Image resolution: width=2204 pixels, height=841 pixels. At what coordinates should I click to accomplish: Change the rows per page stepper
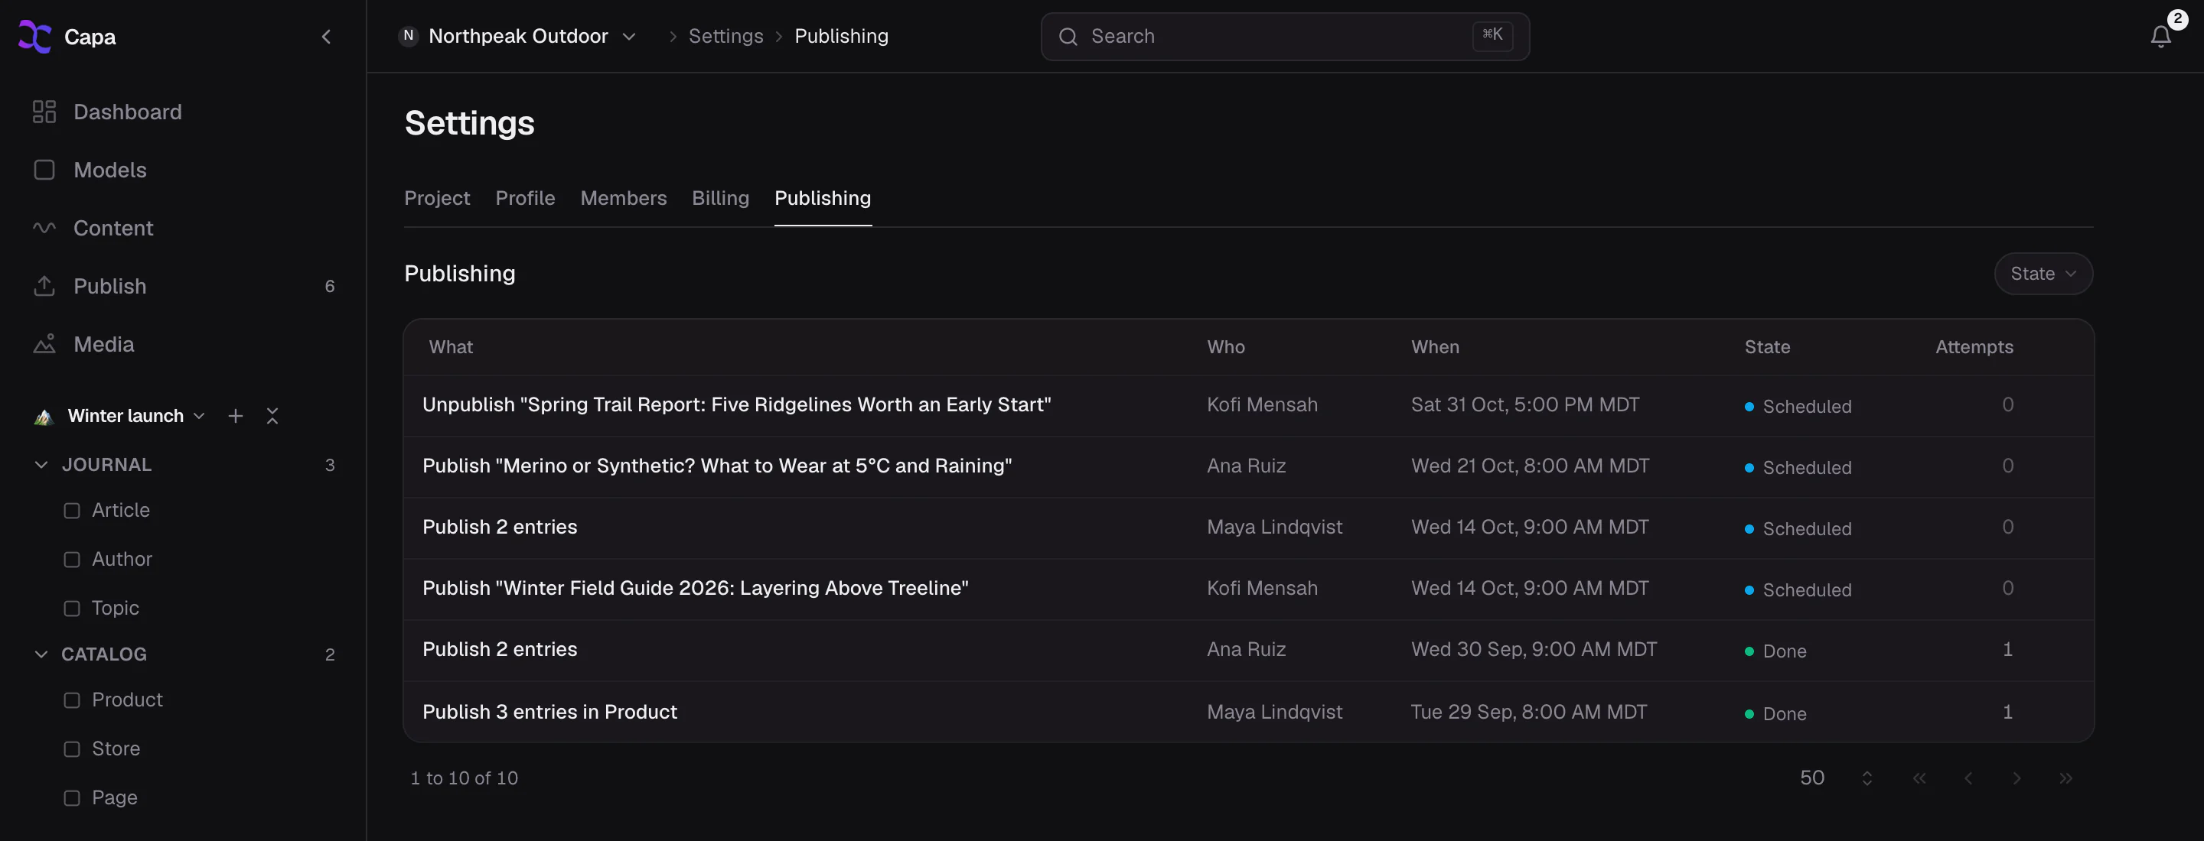pyautogui.click(x=1867, y=778)
